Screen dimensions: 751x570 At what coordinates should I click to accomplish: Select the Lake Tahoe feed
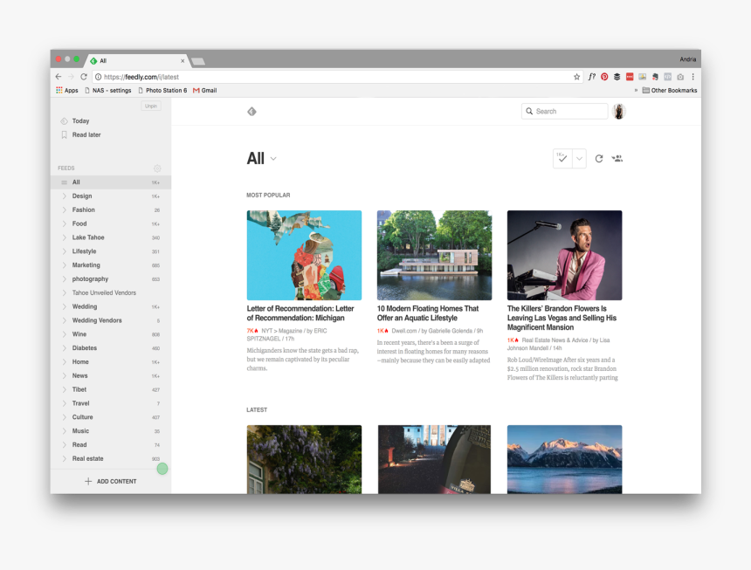[88, 237]
